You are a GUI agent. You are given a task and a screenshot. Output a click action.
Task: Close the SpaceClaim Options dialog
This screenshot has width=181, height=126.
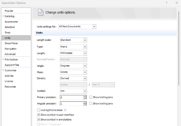click(x=176, y=3)
